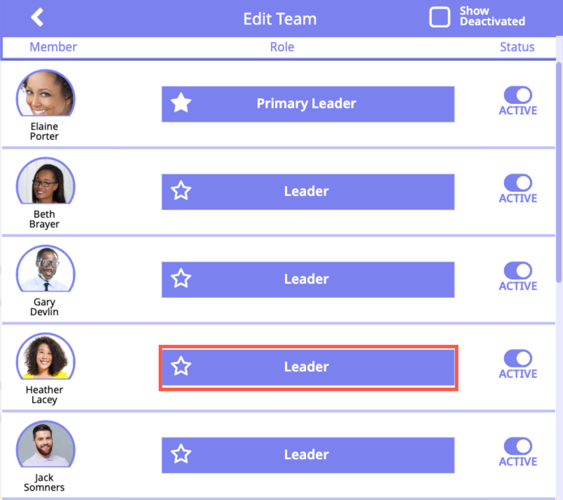
Task: Click Heather Lacey's outline star icon
Action: point(181,366)
